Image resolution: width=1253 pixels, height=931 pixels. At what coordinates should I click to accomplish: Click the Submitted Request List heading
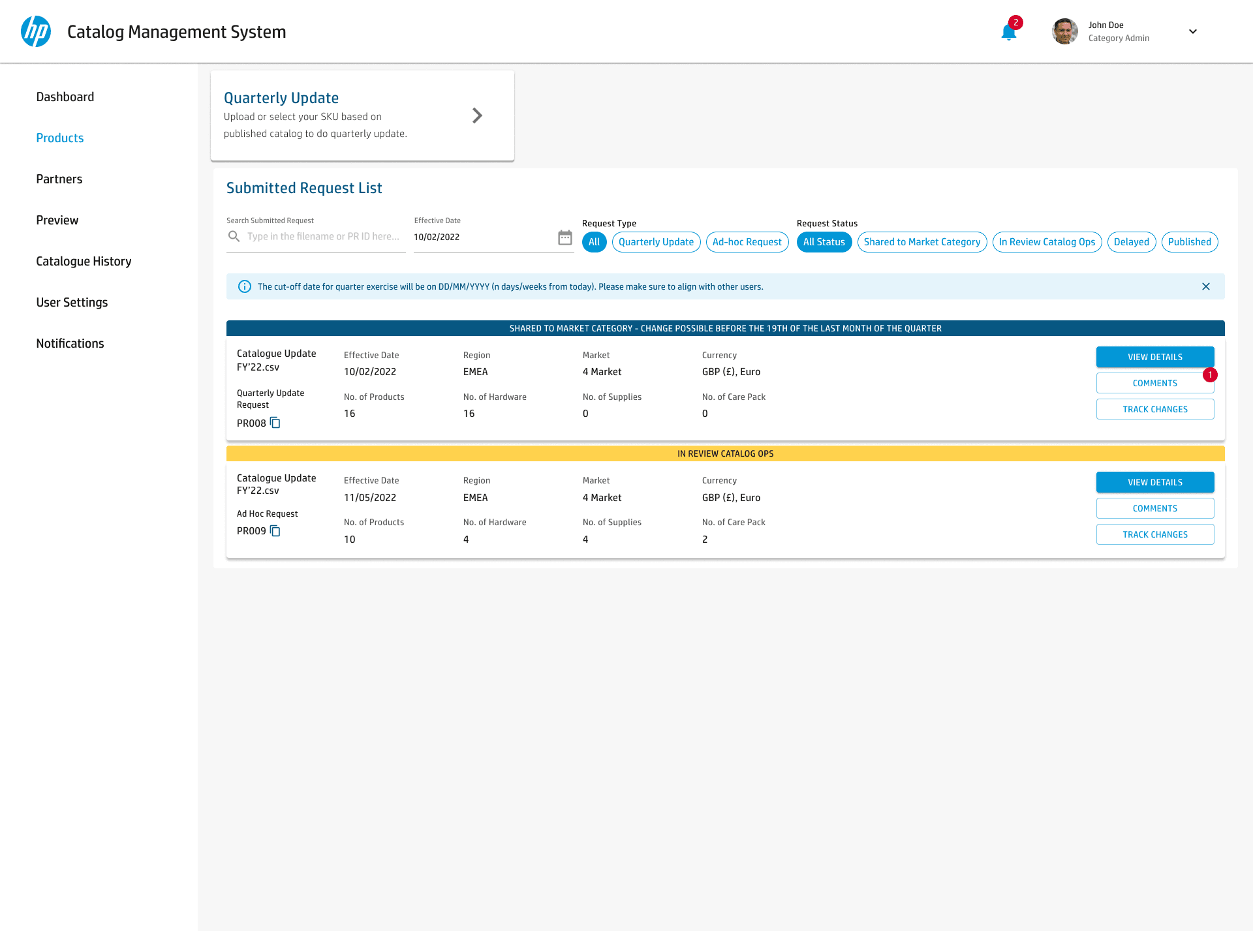pyautogui.click(x=304, y=188)
